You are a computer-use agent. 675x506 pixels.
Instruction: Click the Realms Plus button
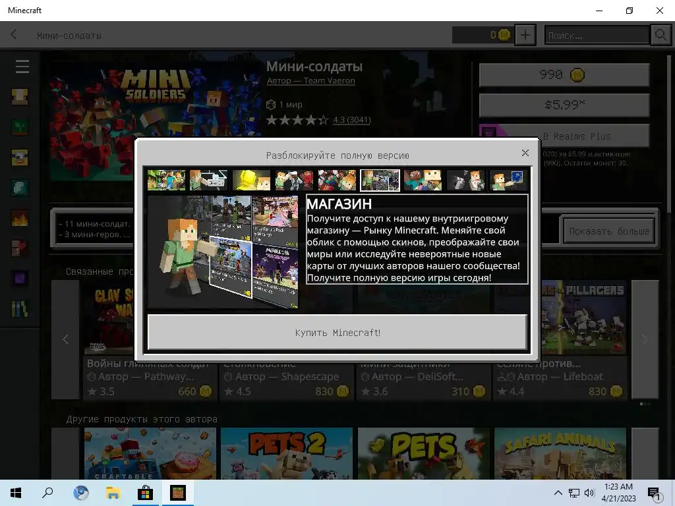pos(564,136)
